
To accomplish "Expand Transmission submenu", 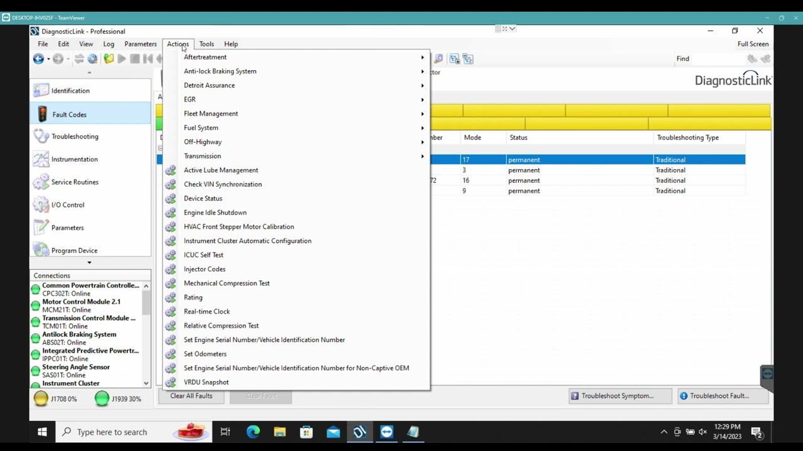I will click(x=296, y=156).
